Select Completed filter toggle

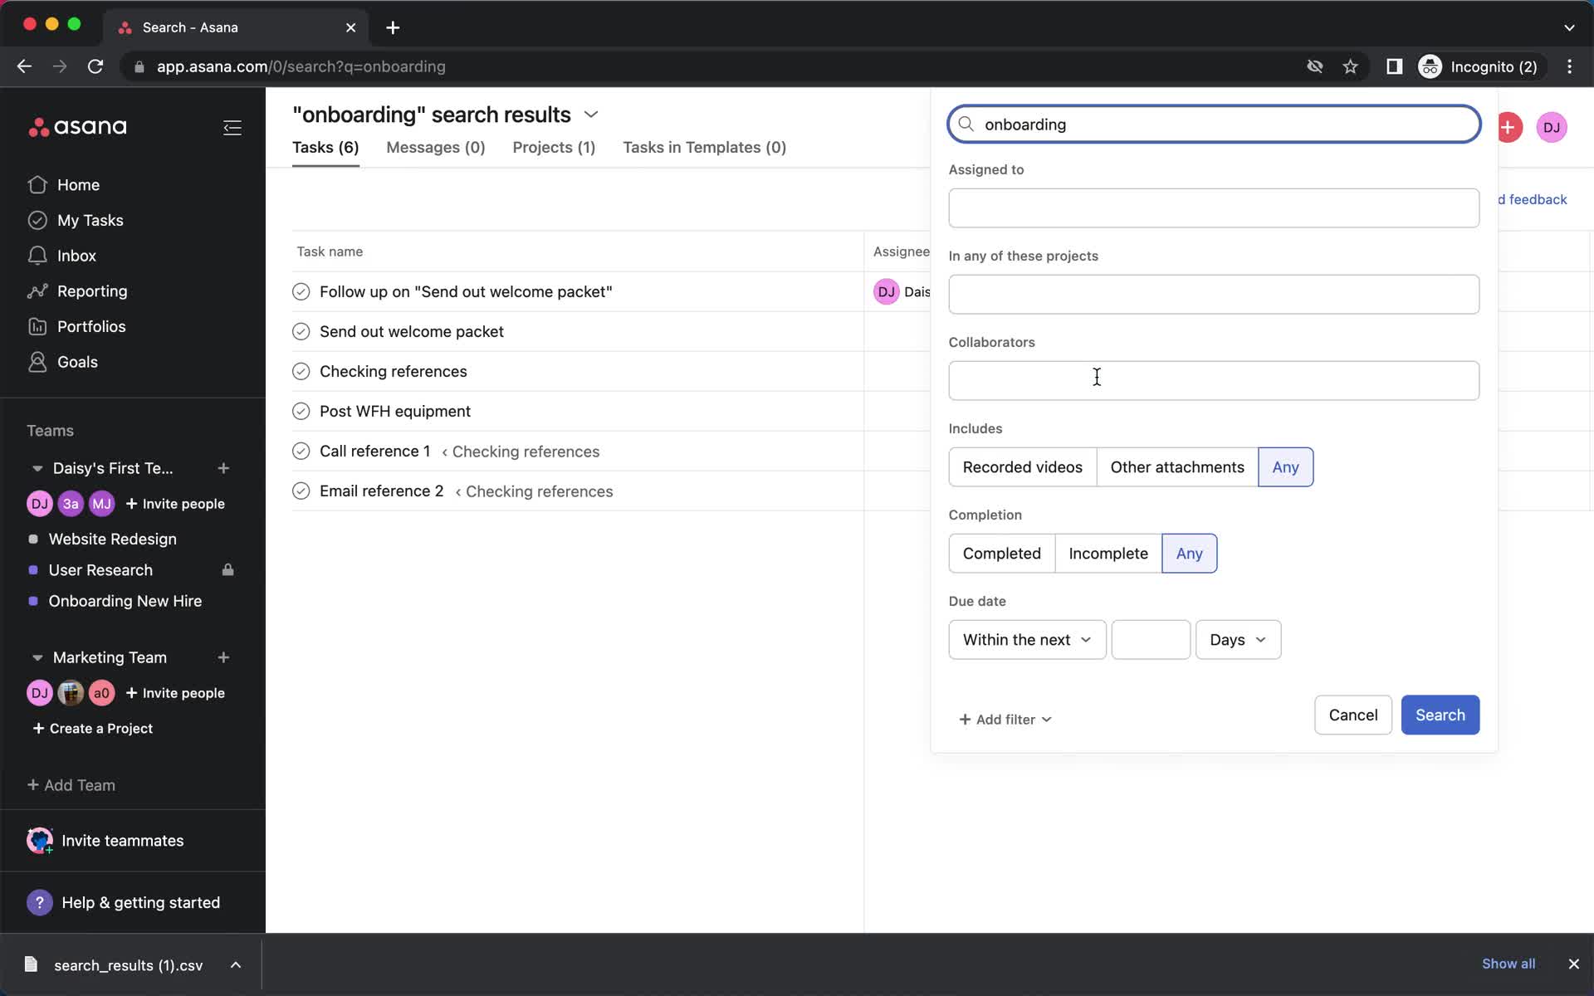pyautogui.click(x=1000, y=553)
